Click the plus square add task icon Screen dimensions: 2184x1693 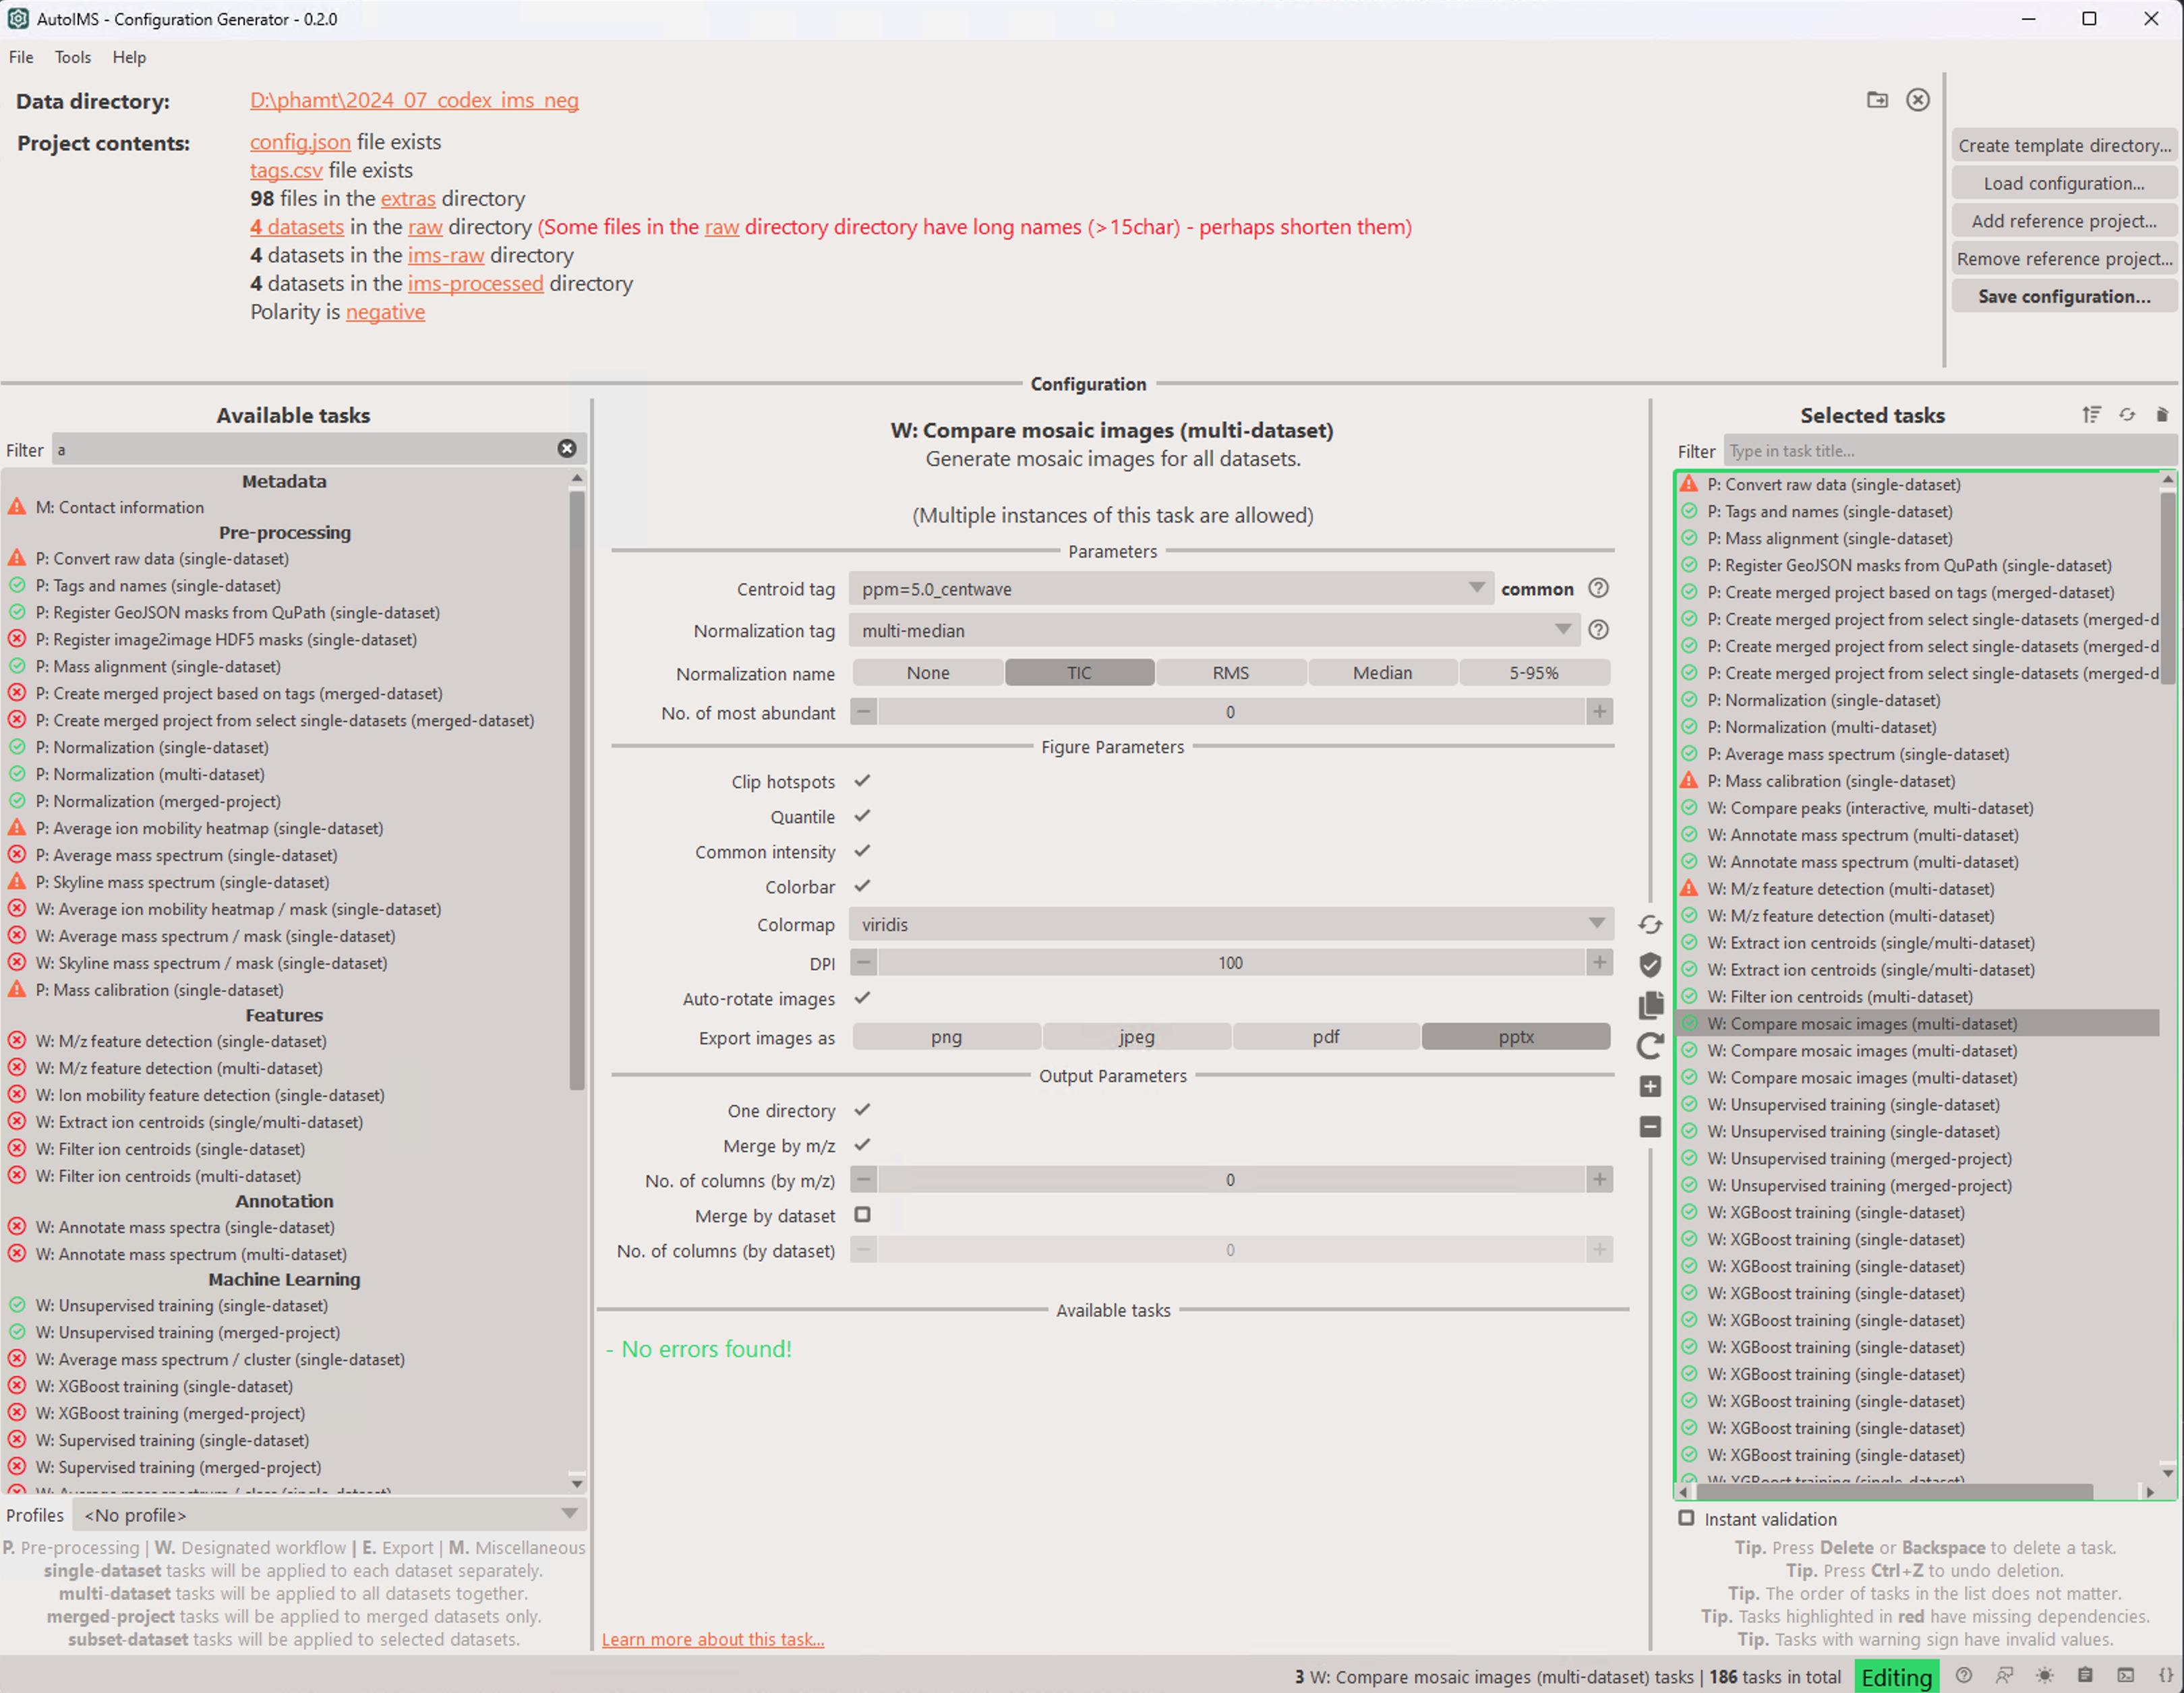pyautogui.click(x=1650, y=1086)
